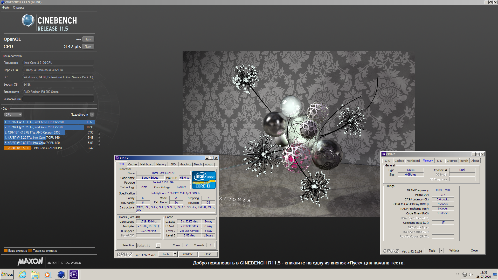
Task: Switch to SPD tab in left CPU-Z
Action: pyautogui.click(x=173, y=164)
